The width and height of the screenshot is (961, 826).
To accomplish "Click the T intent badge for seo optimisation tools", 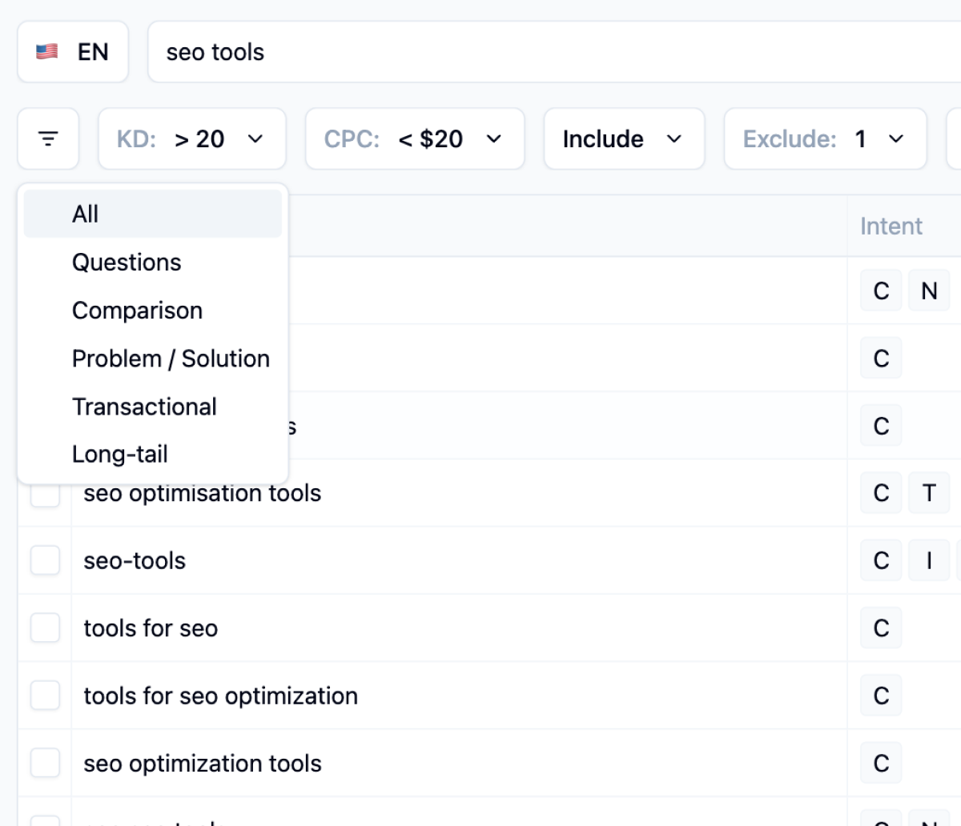I will (x=929, y=493).
